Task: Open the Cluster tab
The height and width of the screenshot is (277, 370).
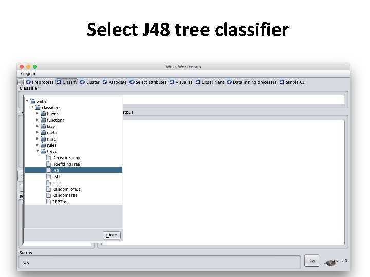Action: click(x=90, y=82)
